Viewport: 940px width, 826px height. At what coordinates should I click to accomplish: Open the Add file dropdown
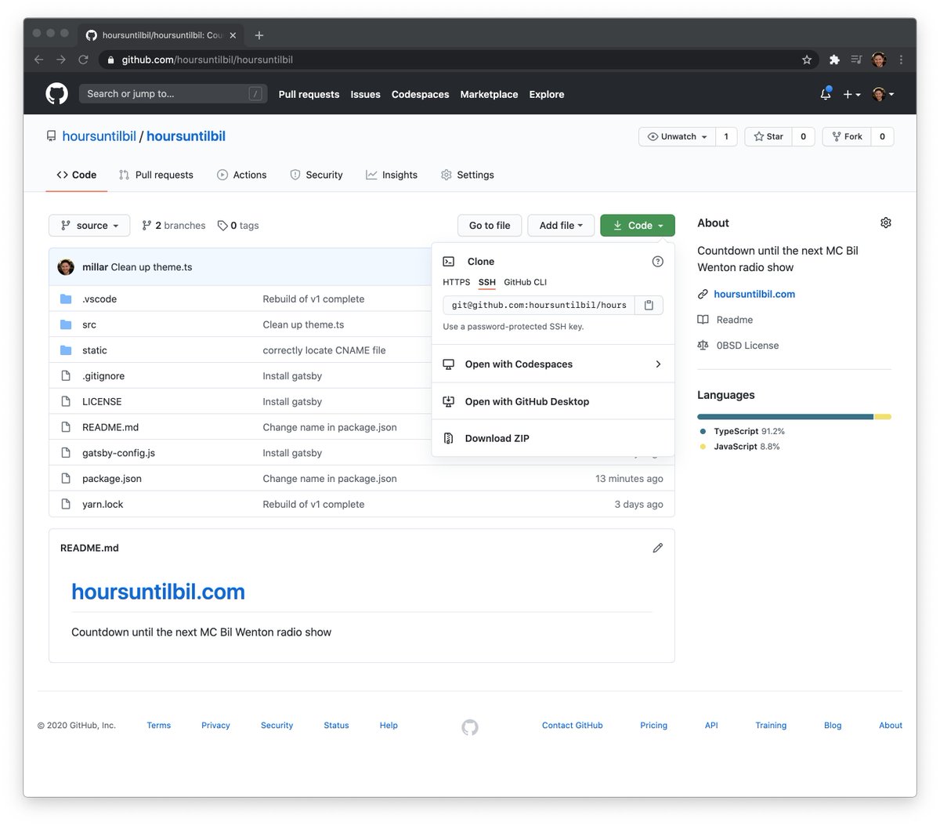[561, 225]
